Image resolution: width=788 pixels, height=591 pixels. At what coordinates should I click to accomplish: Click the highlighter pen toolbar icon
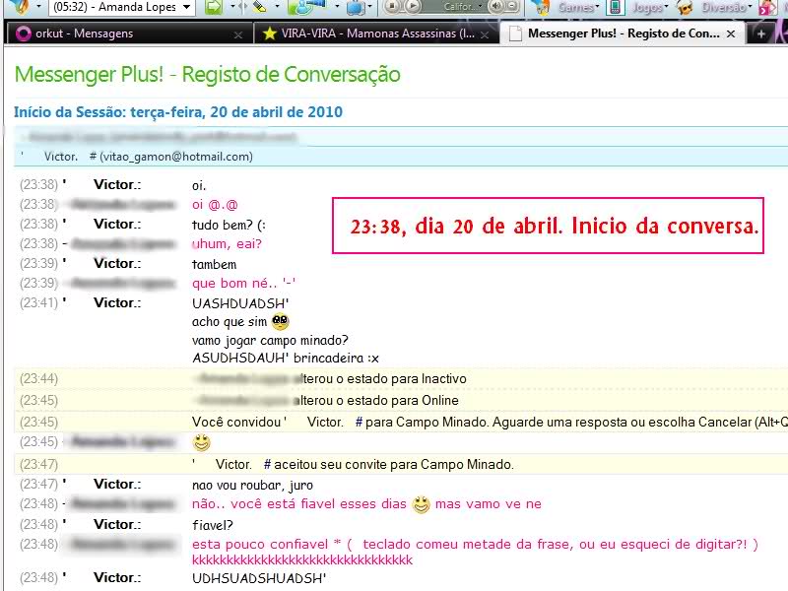point(259,7)
